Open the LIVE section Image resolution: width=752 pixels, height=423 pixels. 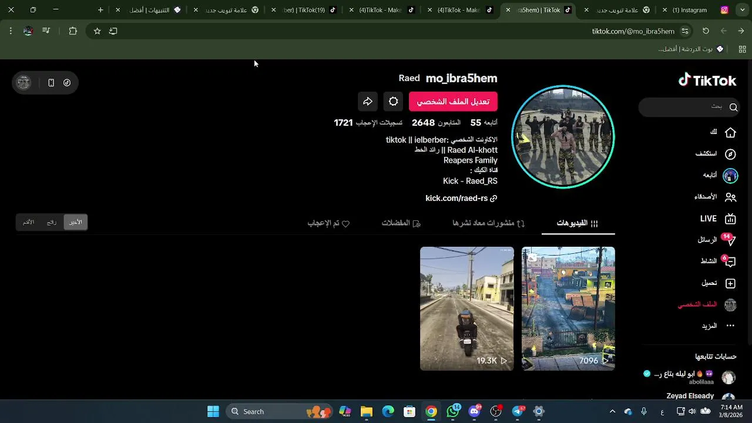pyautogui.click(x=718, y=219)
